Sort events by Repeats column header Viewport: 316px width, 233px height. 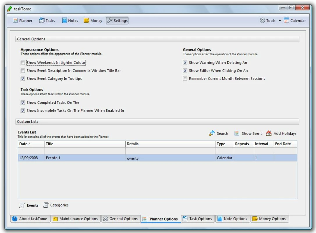point(244,144)
